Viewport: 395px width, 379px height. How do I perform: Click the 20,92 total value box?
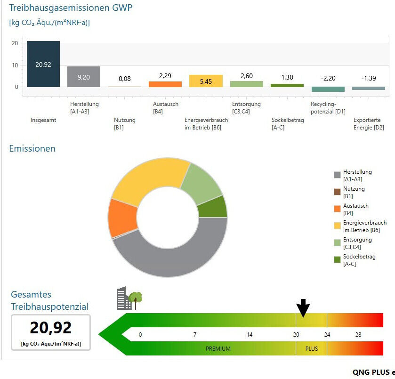(x=51, y=332)
